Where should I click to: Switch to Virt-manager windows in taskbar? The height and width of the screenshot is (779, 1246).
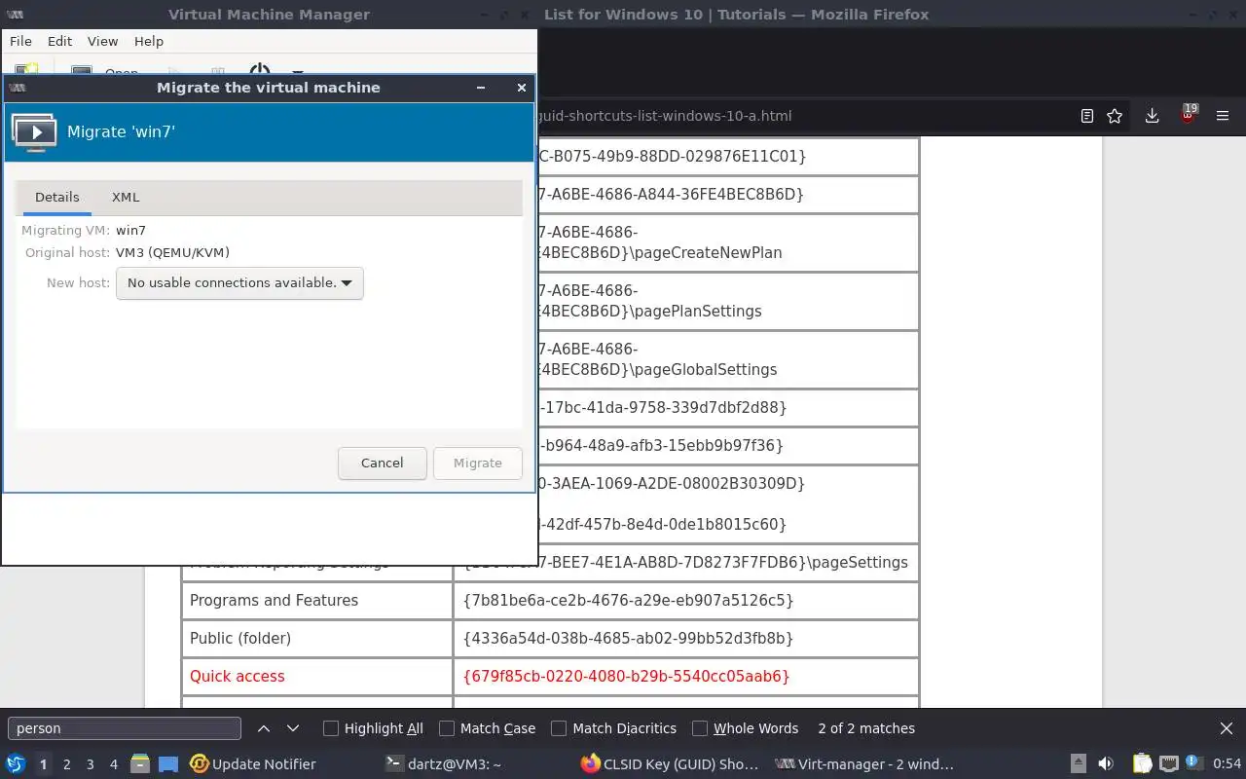(864, 764)
